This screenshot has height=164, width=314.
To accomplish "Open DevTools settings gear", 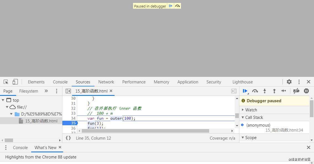I will pos(289,82).
